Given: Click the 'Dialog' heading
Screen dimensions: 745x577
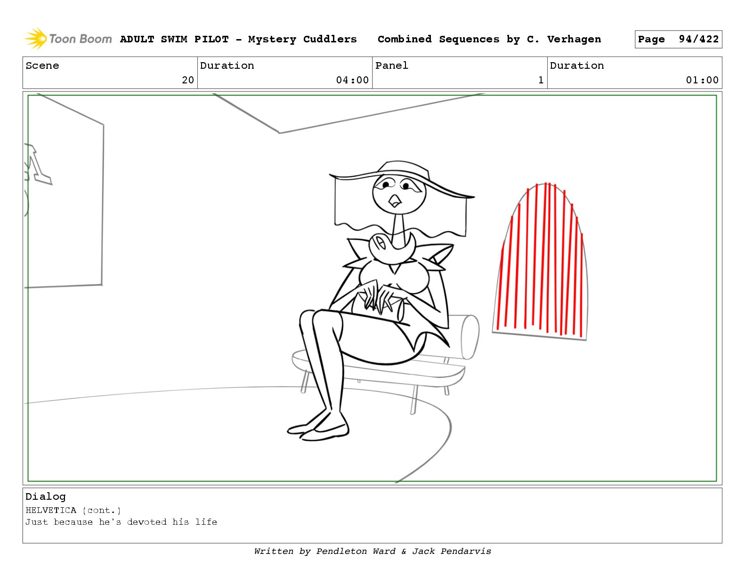Looking at the screenshot, I should [46, 496].
